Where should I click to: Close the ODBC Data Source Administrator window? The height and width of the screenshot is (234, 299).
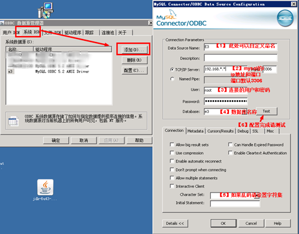coord(150,23)
